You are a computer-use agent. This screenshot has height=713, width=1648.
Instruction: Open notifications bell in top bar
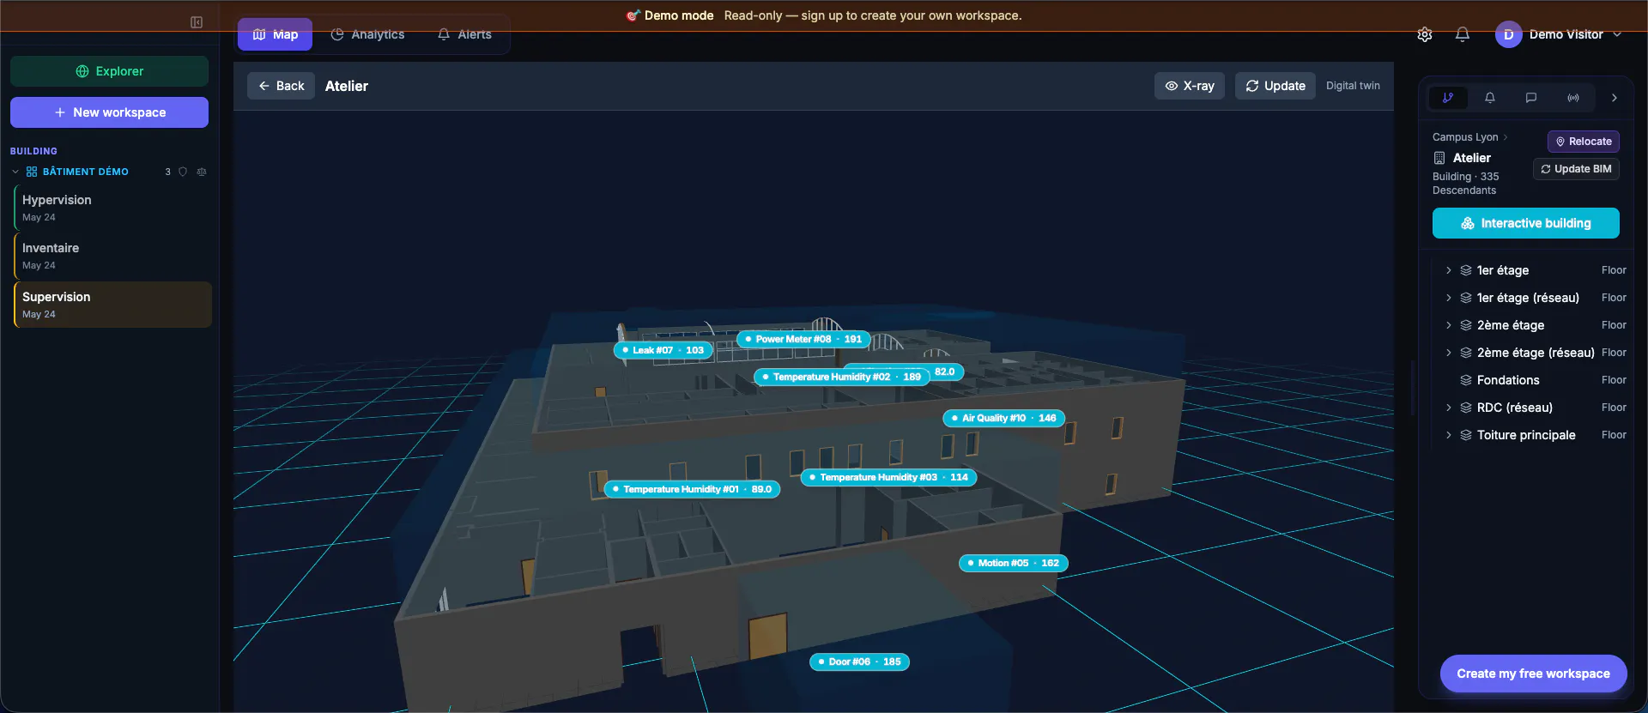coord(1463,34)
